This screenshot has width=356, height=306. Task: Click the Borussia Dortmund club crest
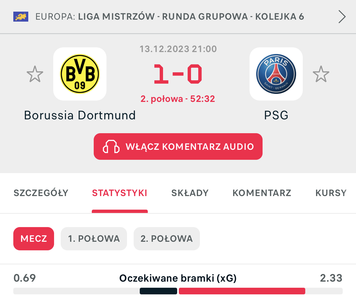[x=80, y=74]
